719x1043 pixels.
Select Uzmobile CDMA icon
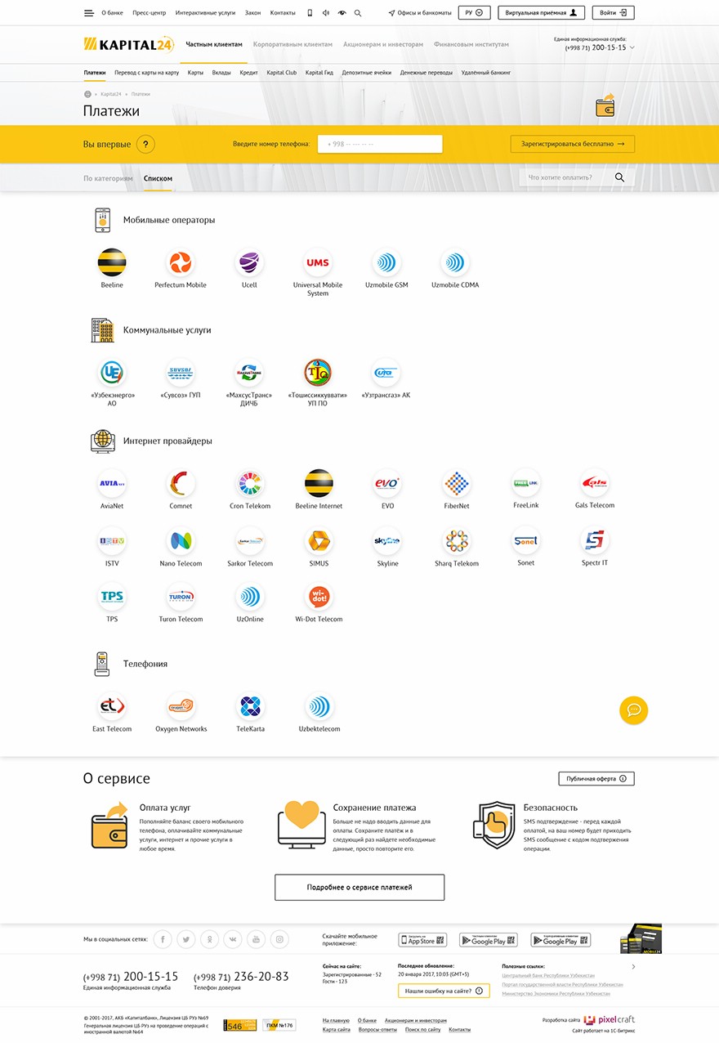pos(455,262)
